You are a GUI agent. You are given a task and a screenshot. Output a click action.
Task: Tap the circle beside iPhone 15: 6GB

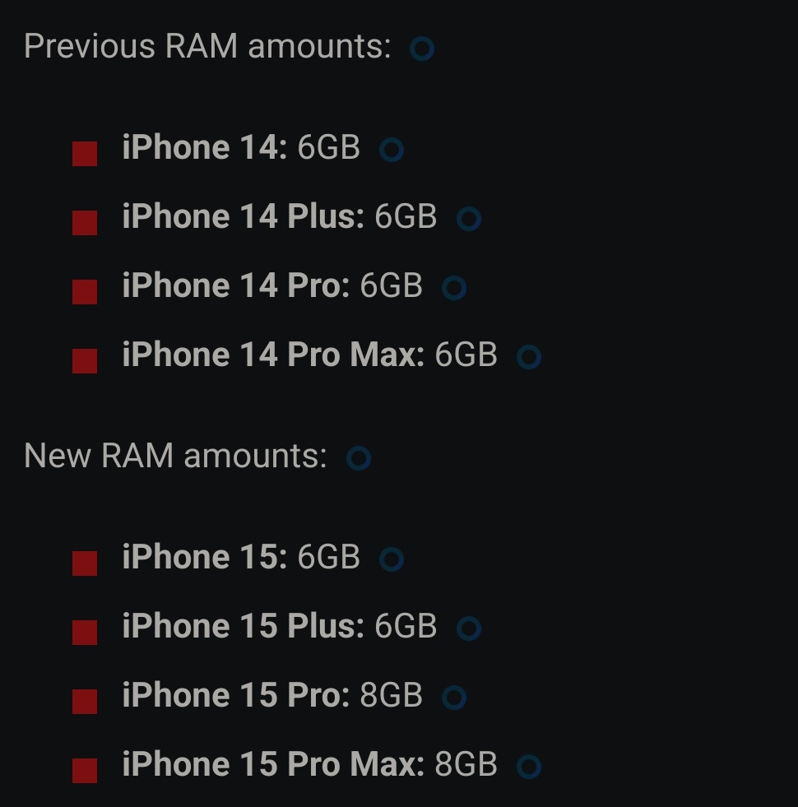(392, 560)
